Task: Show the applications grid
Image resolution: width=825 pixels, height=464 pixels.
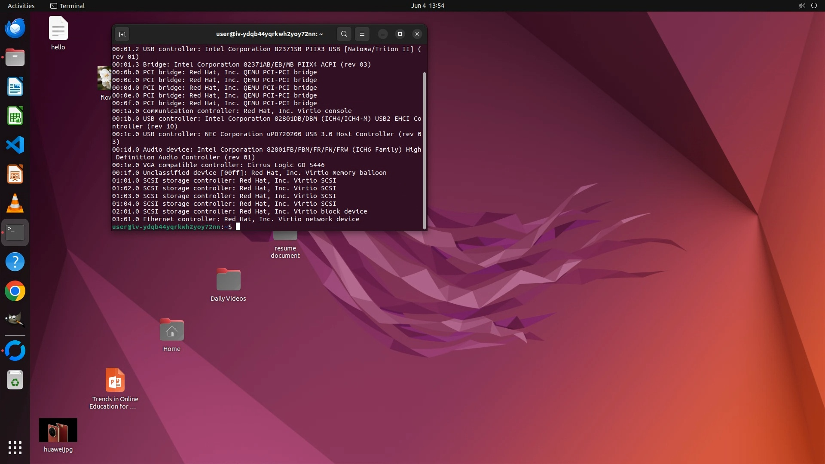Action: tap(15, 448)
